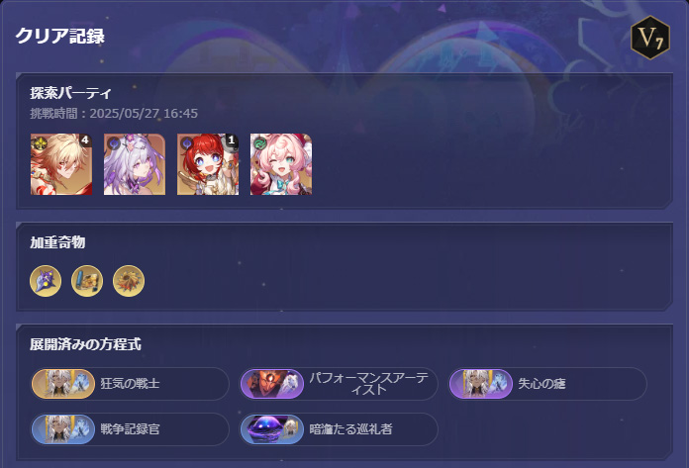Open the 暗澹たる巡礼者 equation
Screen dimensions: 689x468
click(x=339, y=429)
